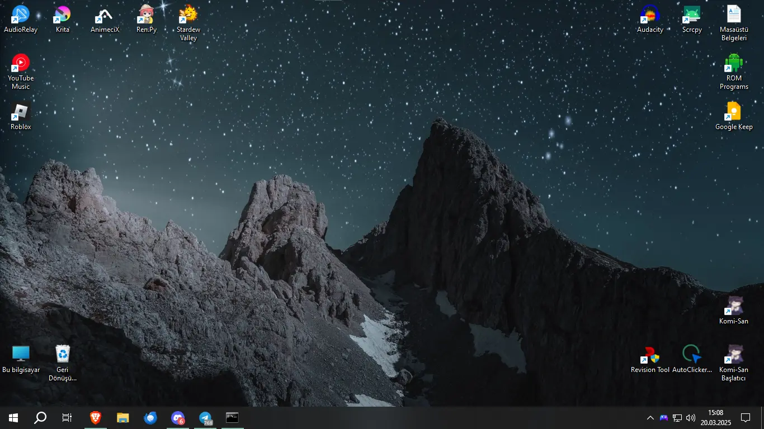This screenshot has width=764, height=429.
Task: Select the Komi-San desktop shortcut
Action: tap(734, 311)
